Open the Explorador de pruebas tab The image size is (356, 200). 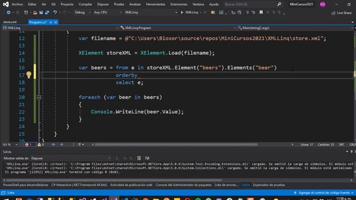(x=269, y=185)
